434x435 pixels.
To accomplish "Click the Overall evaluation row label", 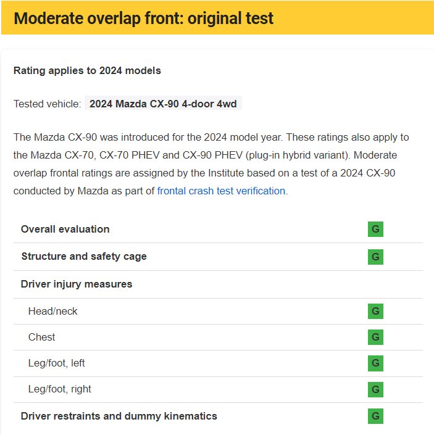I will (65, 229).
